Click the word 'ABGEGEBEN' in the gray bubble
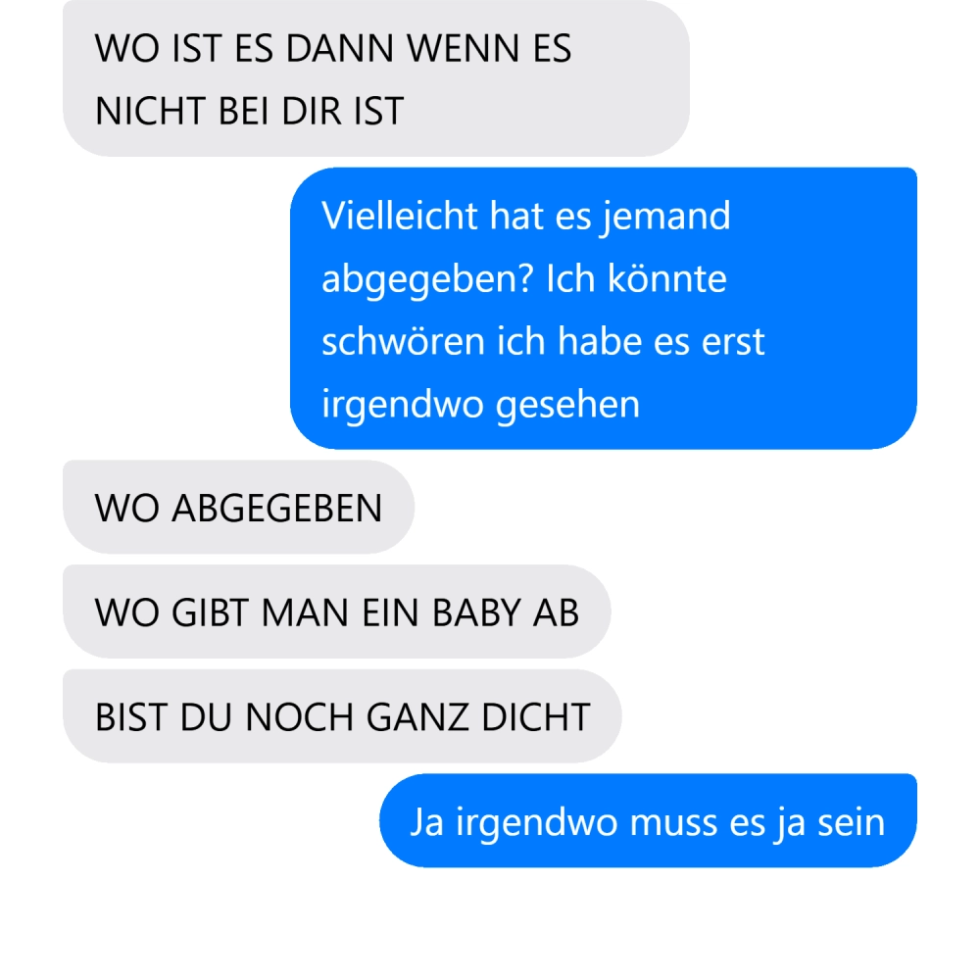This screenshot has width=980, height=980. pyautogui.click(x=277, y=508)
